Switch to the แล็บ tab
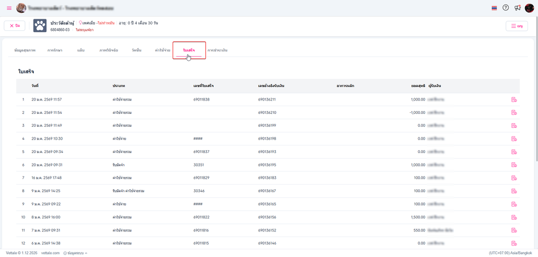This screenshot has width=538, height=257. [x=81, y=50]
